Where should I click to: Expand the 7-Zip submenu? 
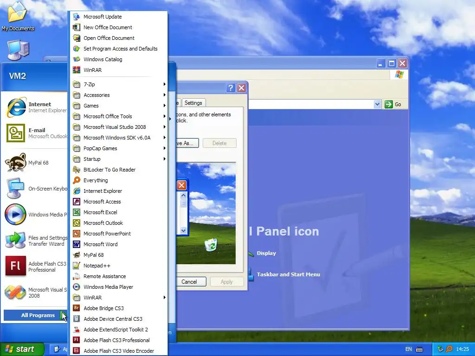click(119, 84)
